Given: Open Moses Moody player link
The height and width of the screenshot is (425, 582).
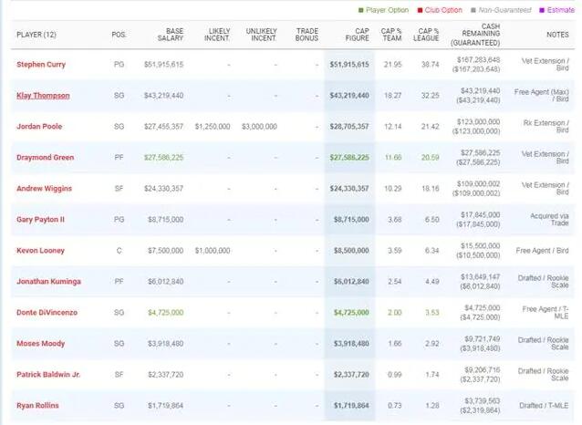Looking at the screenshot, I should click(41, 343).
